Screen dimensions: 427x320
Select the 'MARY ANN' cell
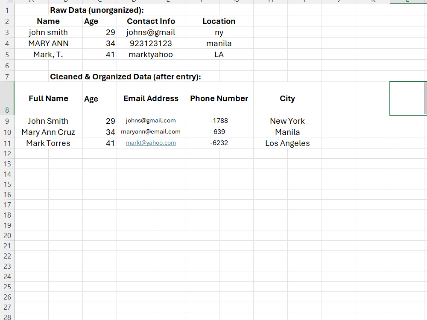point(48,43)
